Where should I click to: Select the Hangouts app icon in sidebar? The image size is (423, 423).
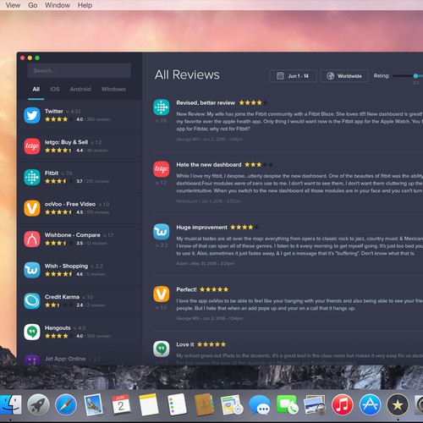click(32, 332)
